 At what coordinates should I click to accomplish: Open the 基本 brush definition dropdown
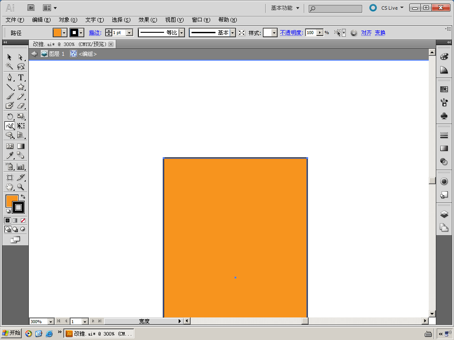(x=232, y=33)
